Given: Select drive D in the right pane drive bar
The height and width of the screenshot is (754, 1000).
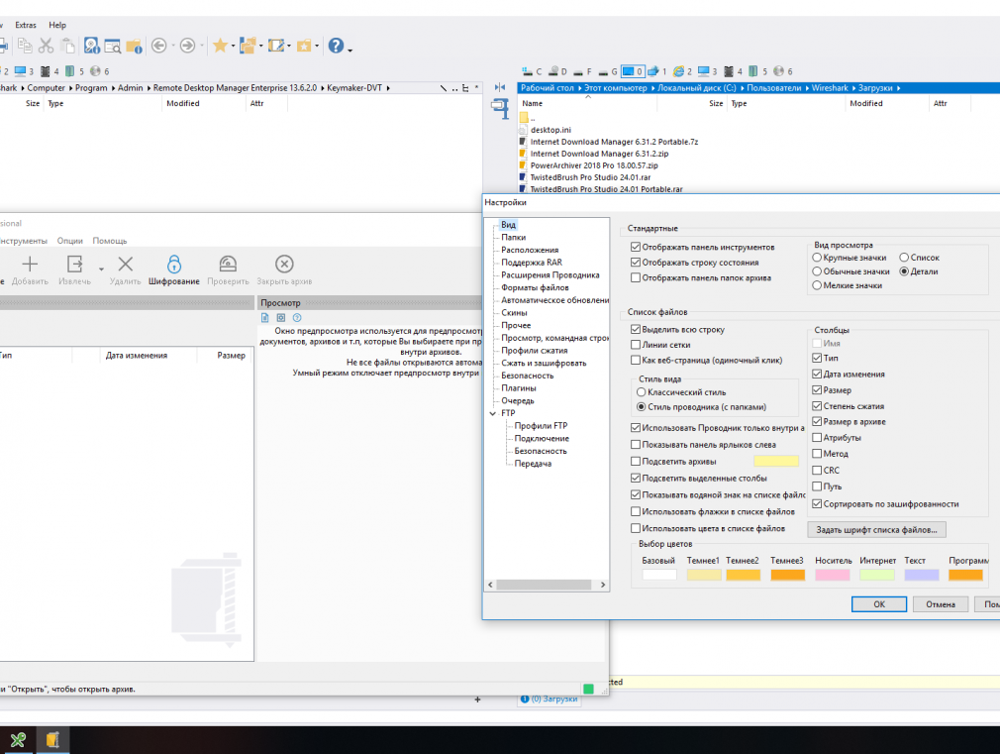Looking at the screenshot, I should click(x=558, y=71).
